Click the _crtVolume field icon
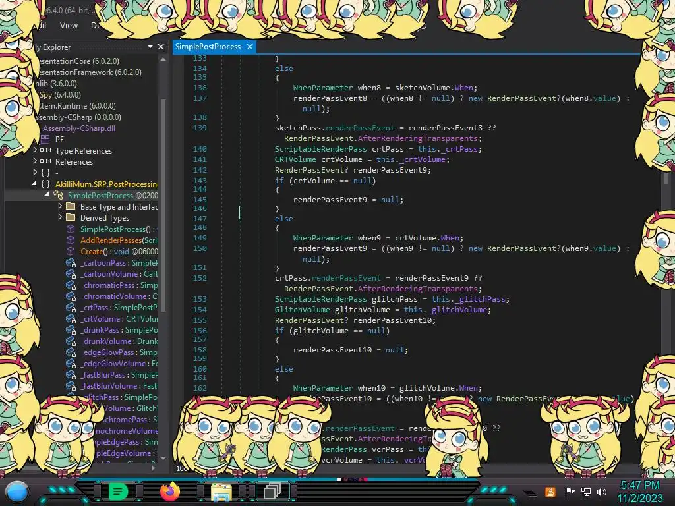Viewport: 675px width, 506px height. click(71, 318)
